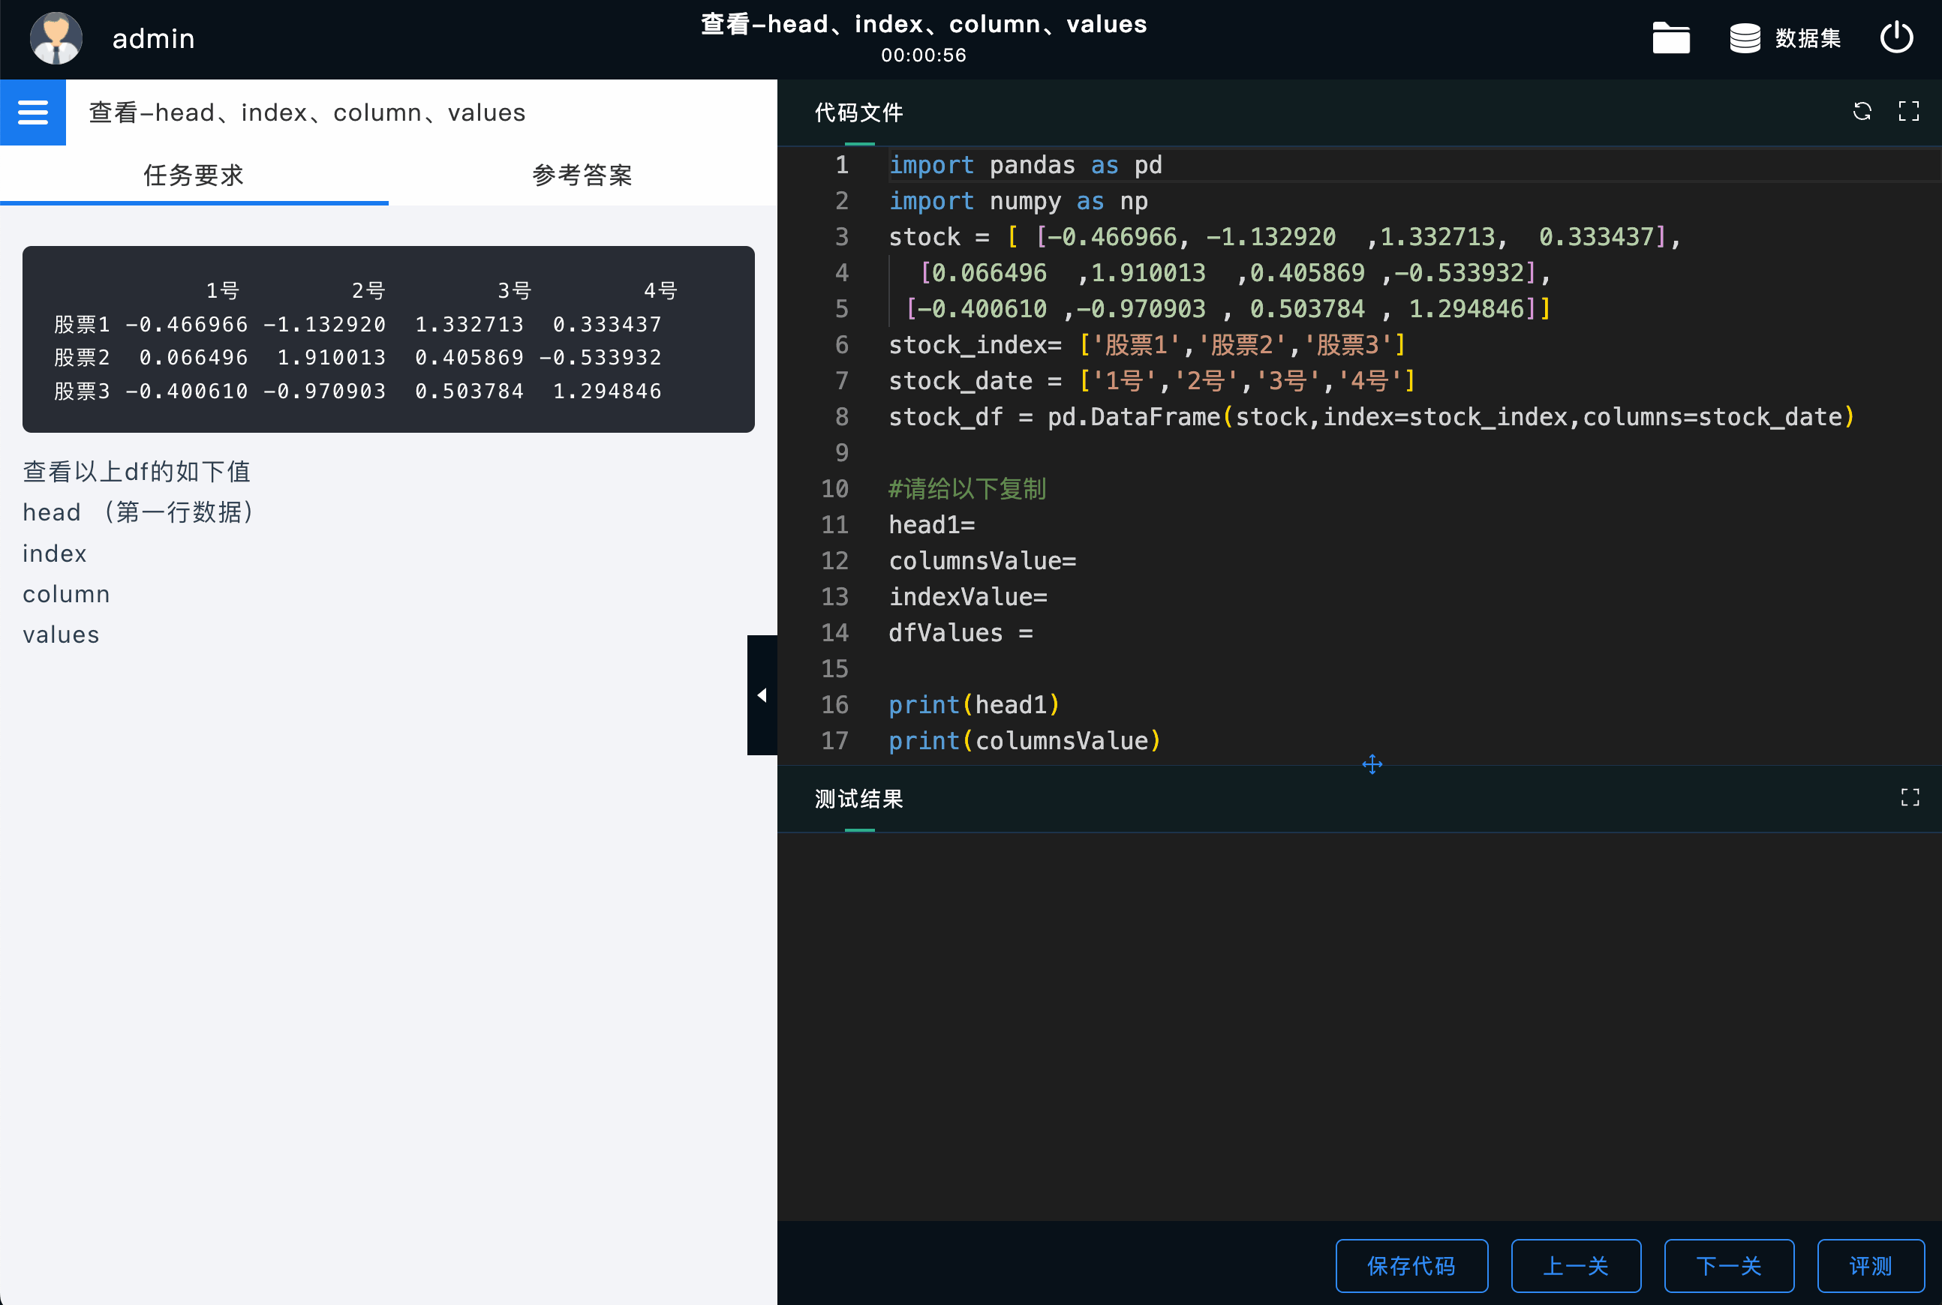Viewport: 1942px width, 1305px height.
Task: Open the 数据集 database icon
Action: pyautogui.click(x=1745, y=38)
